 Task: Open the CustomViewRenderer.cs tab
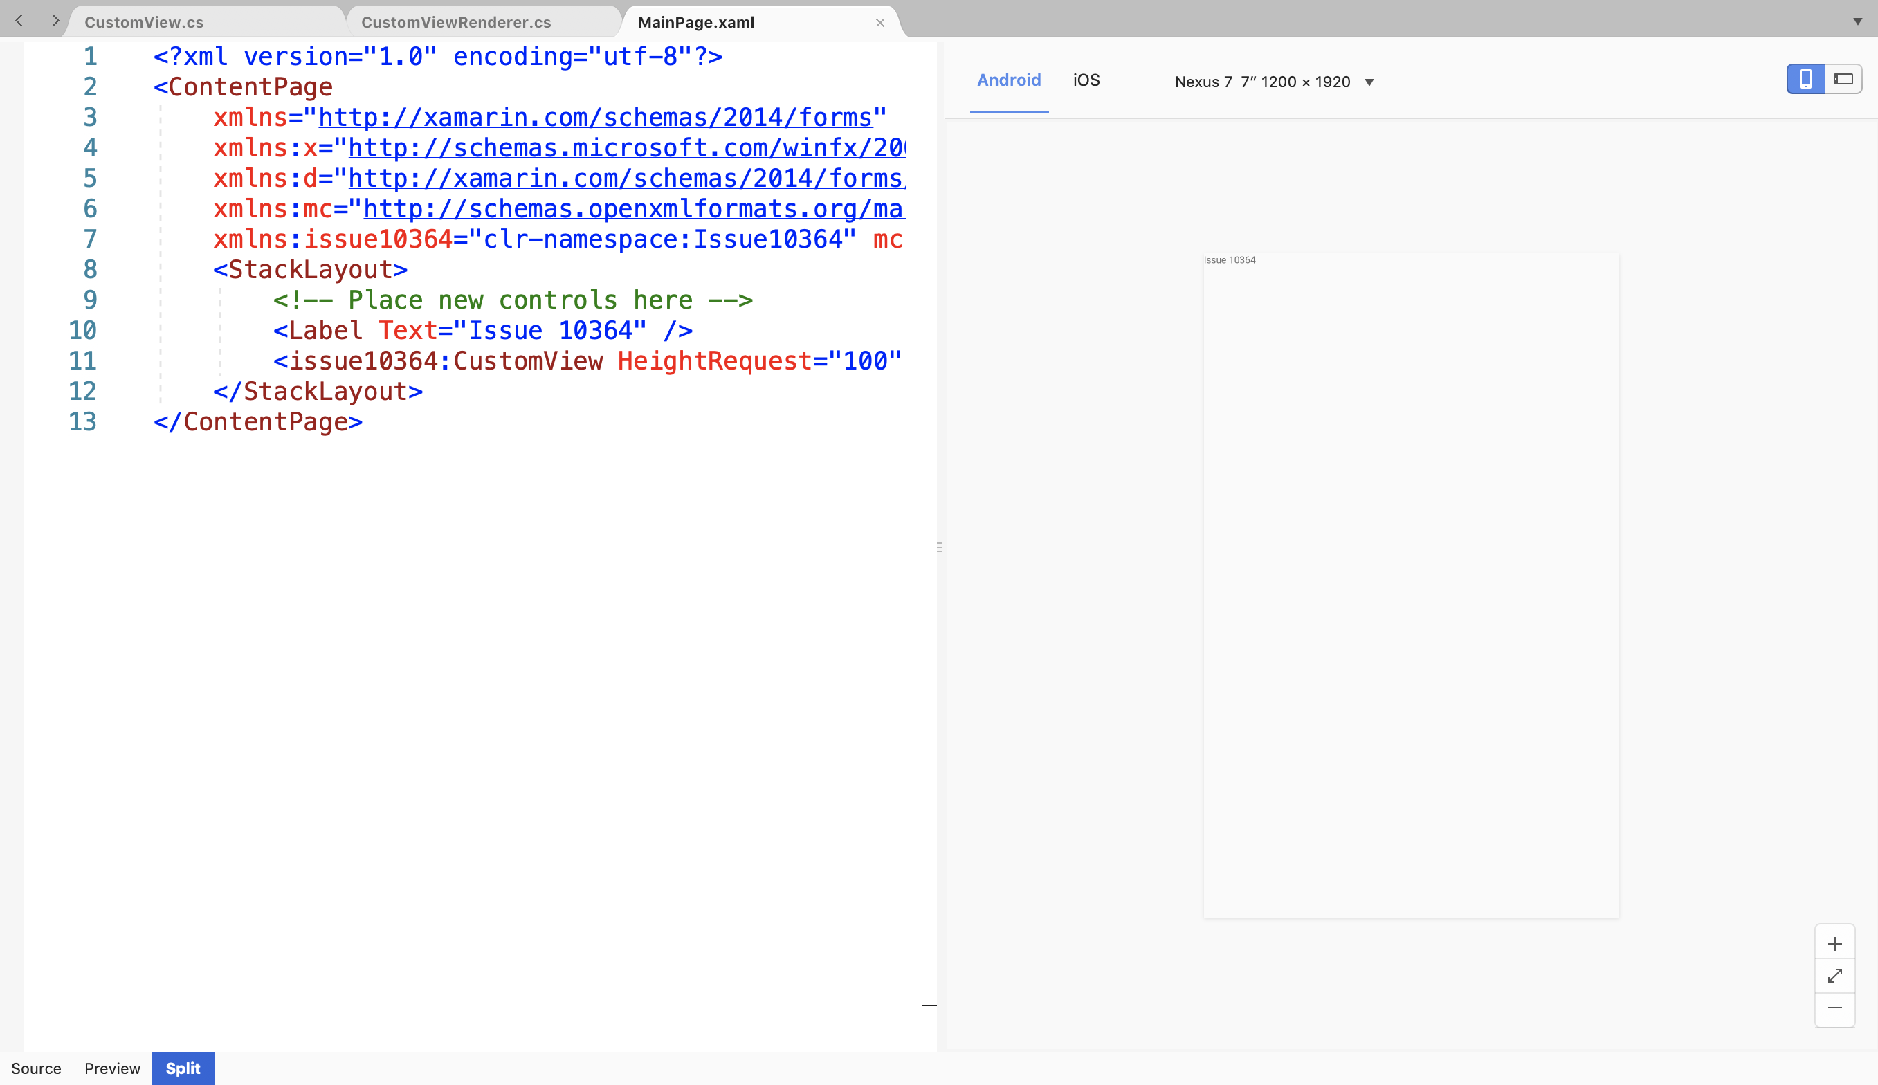455,21
